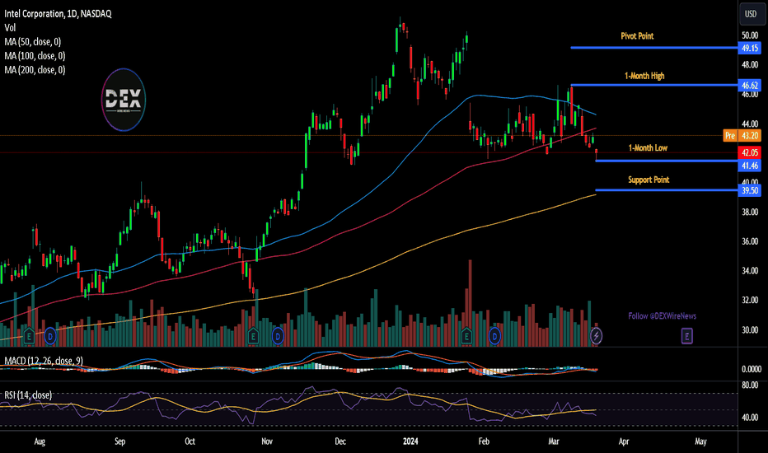Image resolution: width=768 pixels, height=453 pixels.
Task: Select the dividend D marker after Feb
Action: pyautogui.click(x=494, y=336)
